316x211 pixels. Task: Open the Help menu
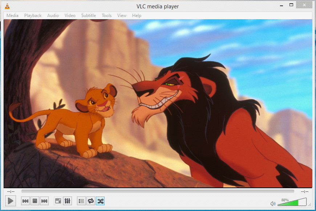point(137,16)
